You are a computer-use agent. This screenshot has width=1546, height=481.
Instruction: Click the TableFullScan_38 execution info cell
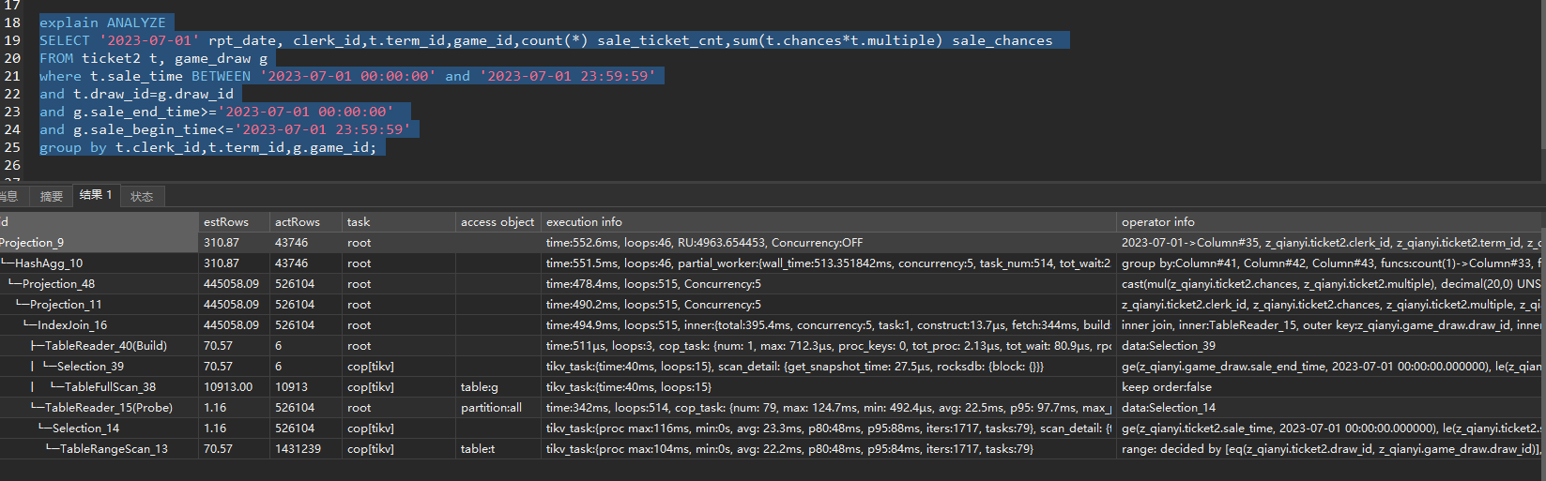point(829,387)
